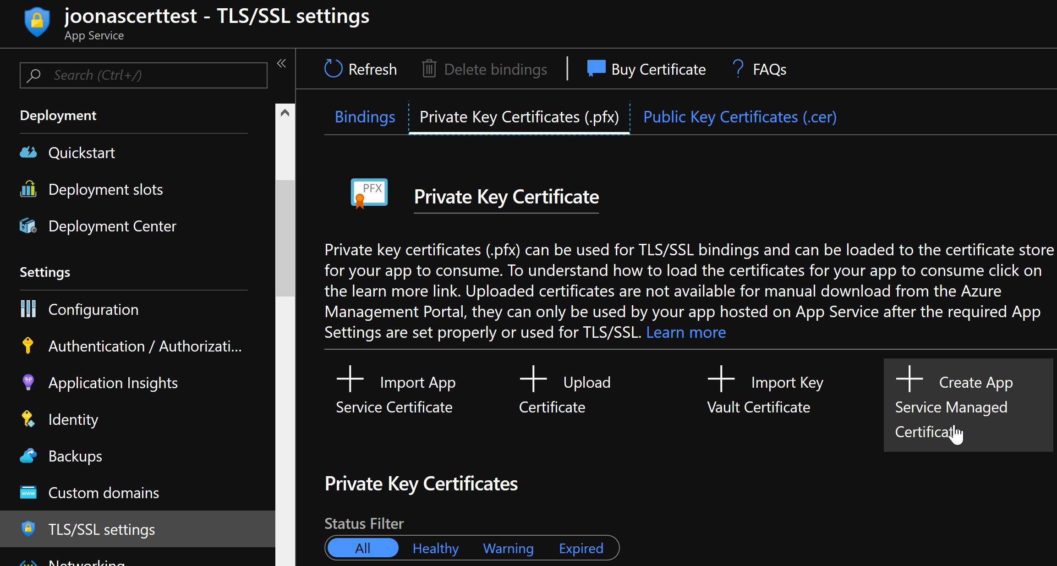Screen dimensions: 1057x566
Task: Click the Refresh icon in the toolbar
Action: point(333,68)
